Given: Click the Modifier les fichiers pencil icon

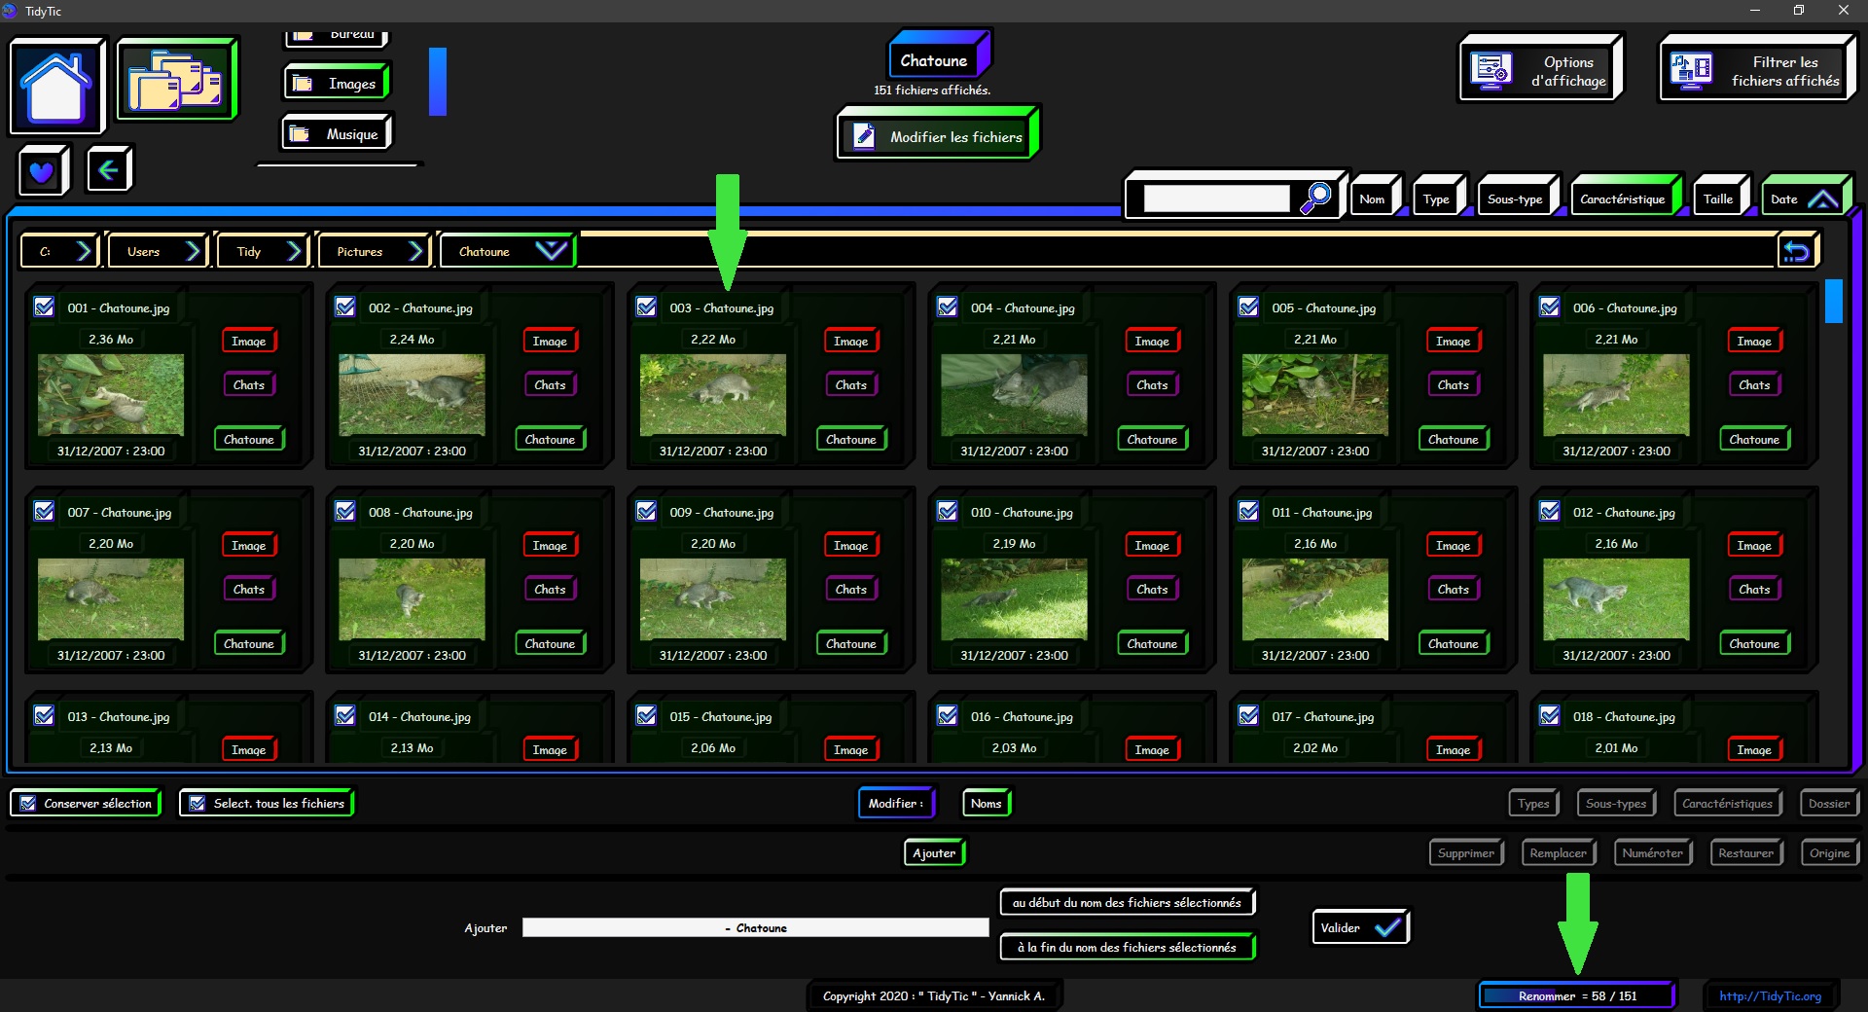Looking at the screenshot, I should (x=864, y=136).
